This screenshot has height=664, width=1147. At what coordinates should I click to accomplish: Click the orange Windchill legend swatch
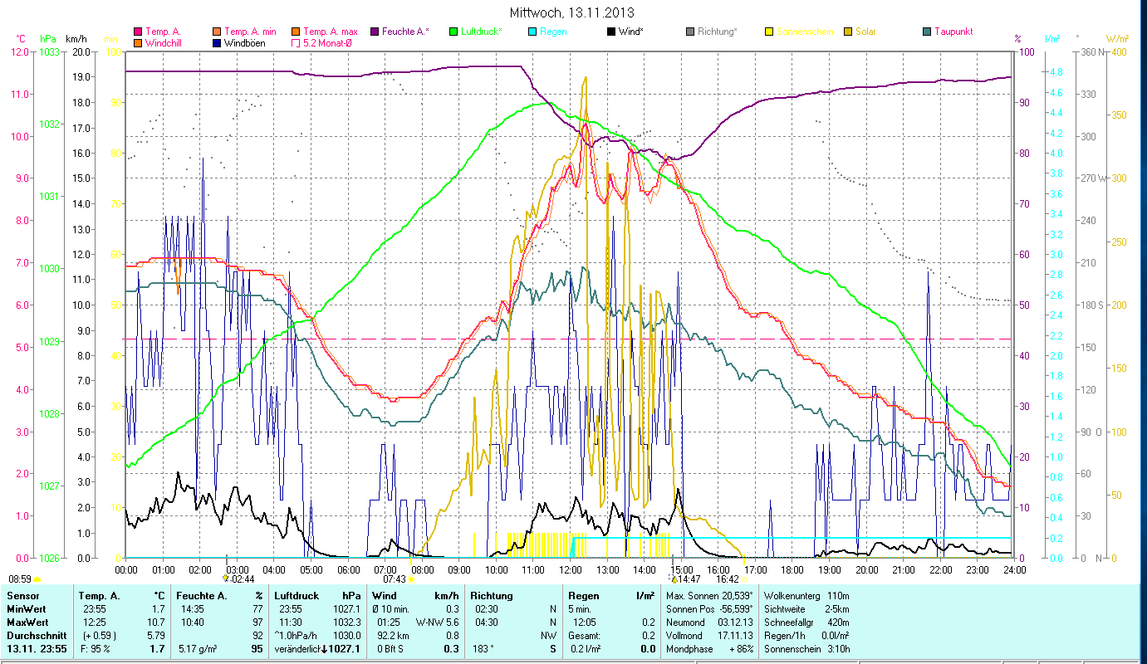click(x=137, y=42)
